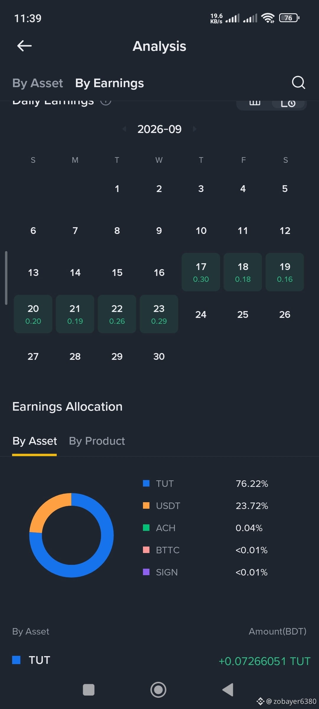Switch to top By Asset tab
This screenshot has height=709, width=319.
(38, 83)
